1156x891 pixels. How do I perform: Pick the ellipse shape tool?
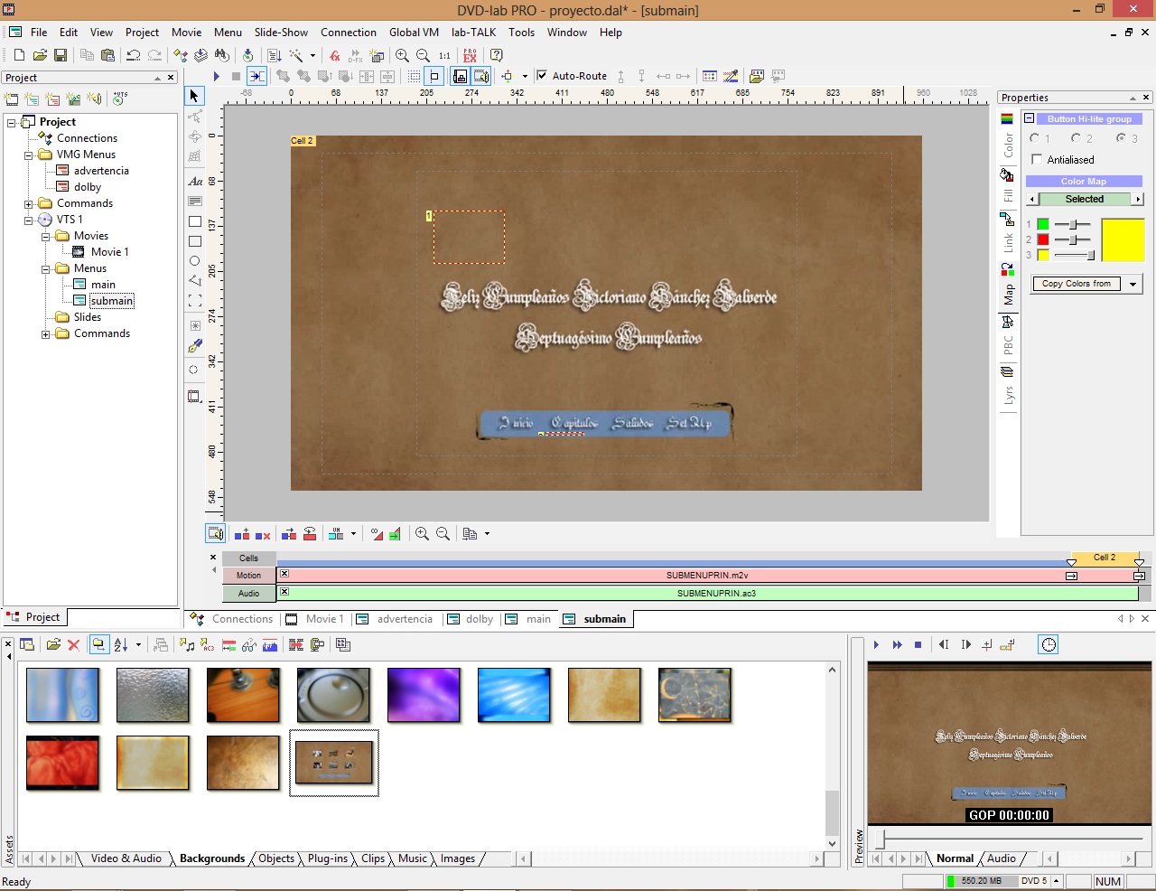point(194,261)
